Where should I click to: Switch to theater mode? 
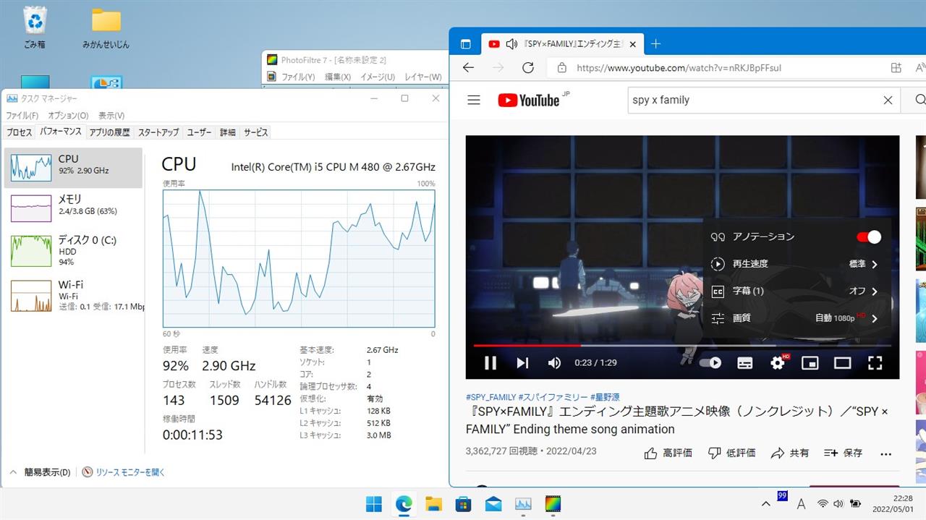(x=842, y=363)
